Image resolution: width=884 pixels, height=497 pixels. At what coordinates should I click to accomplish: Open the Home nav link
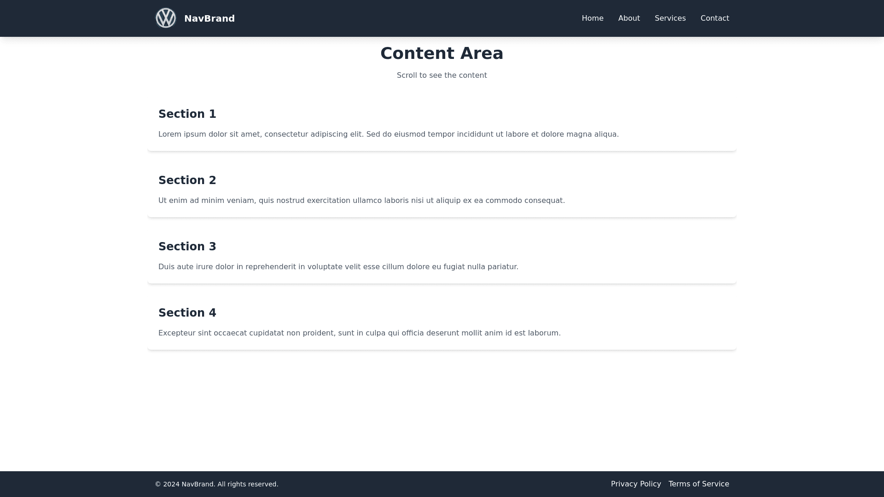(593, 18)
